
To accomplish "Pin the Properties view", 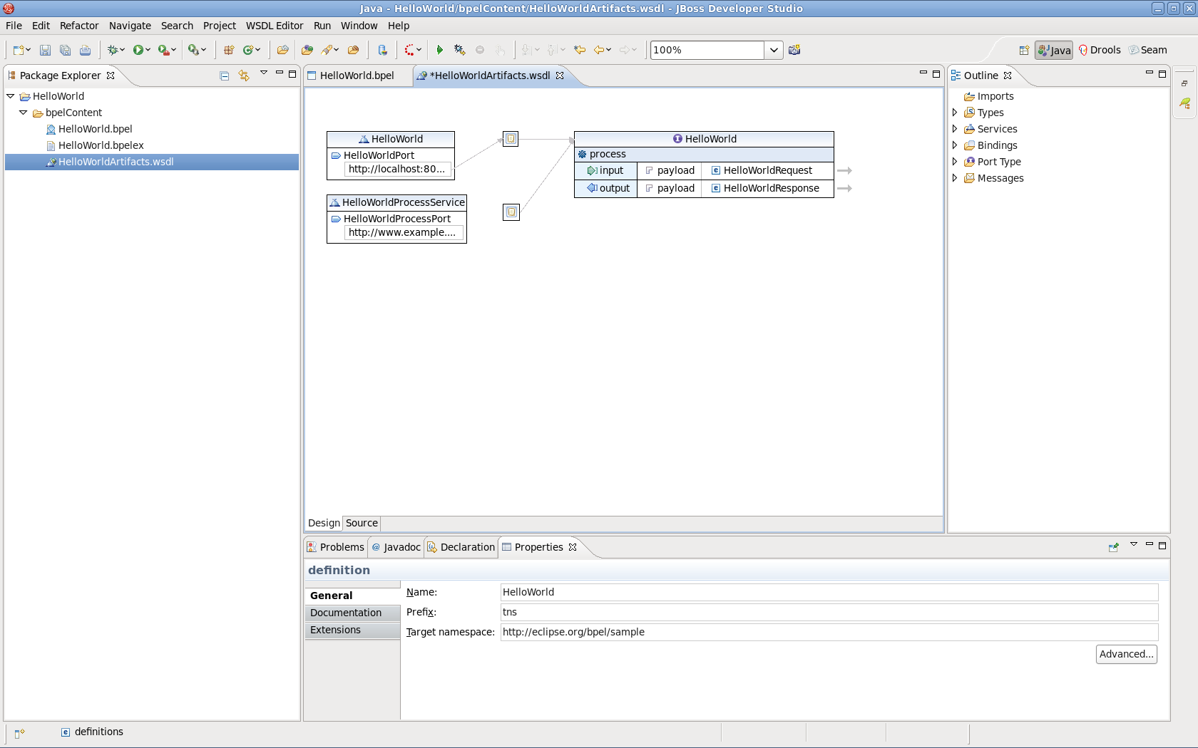I will tap(1113, 547).
